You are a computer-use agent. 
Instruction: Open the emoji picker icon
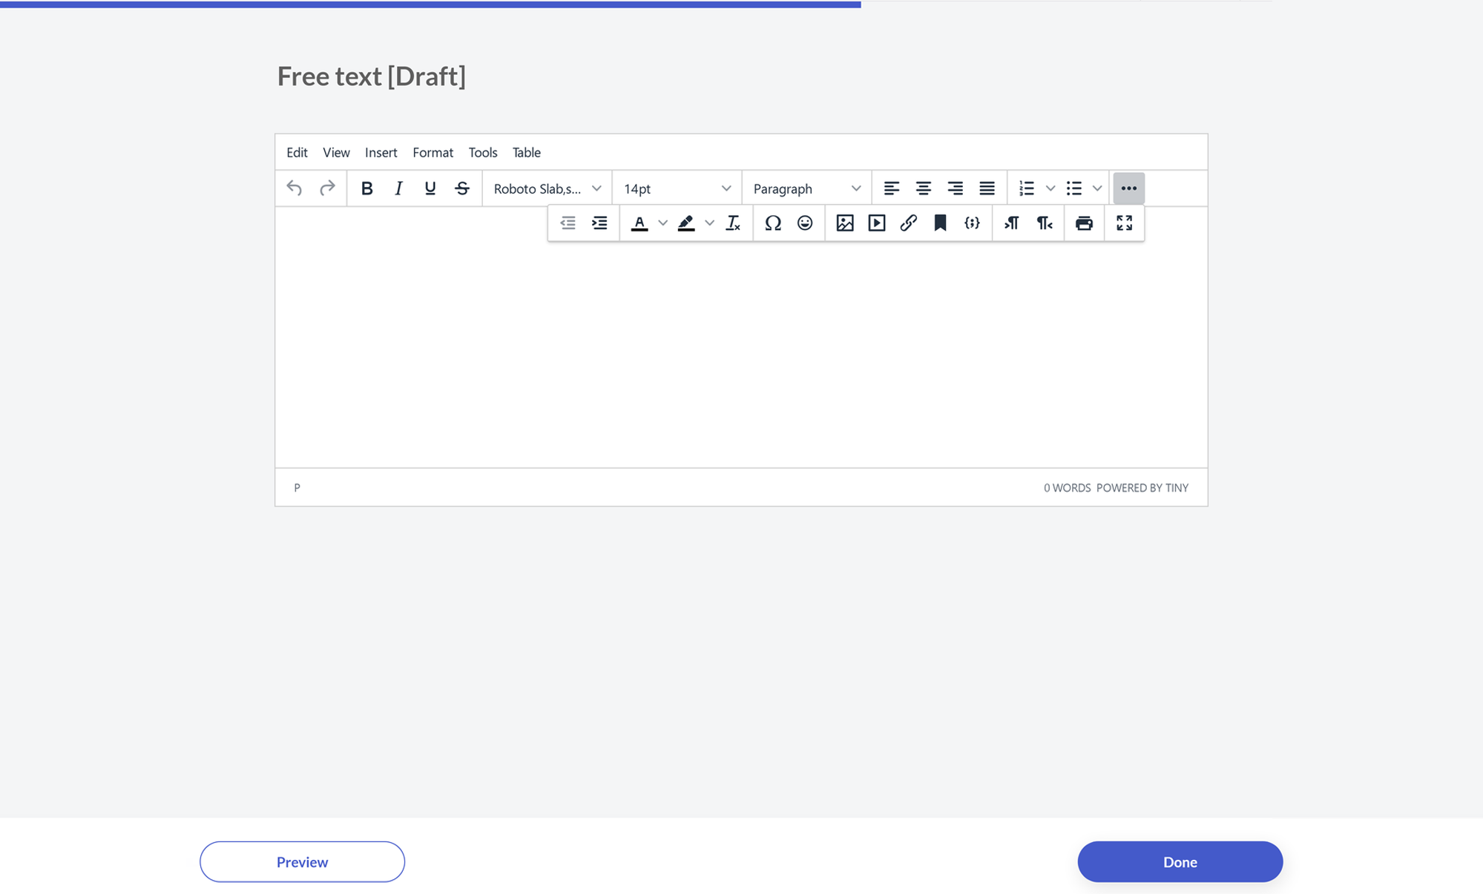tap(805, 223)
